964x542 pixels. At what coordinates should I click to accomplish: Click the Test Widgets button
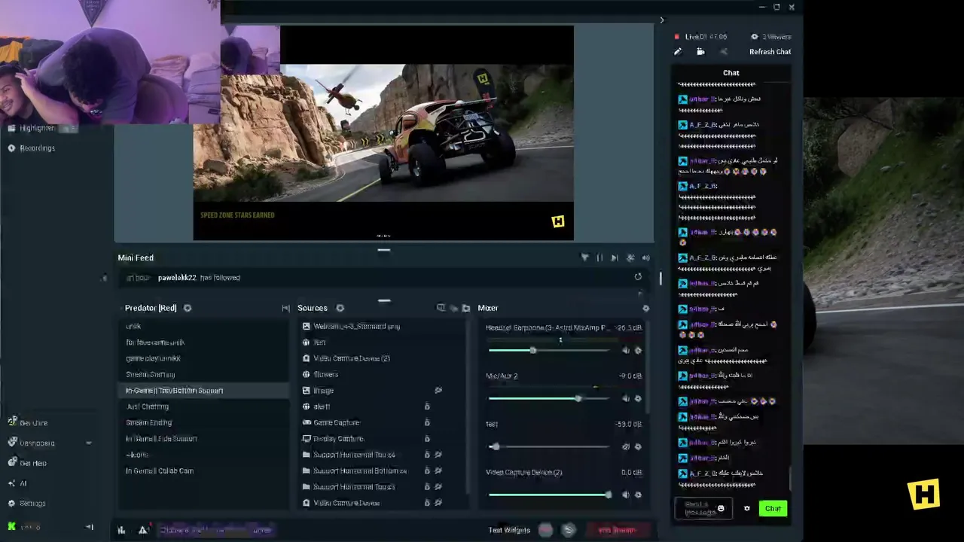(x=509, y=530)
